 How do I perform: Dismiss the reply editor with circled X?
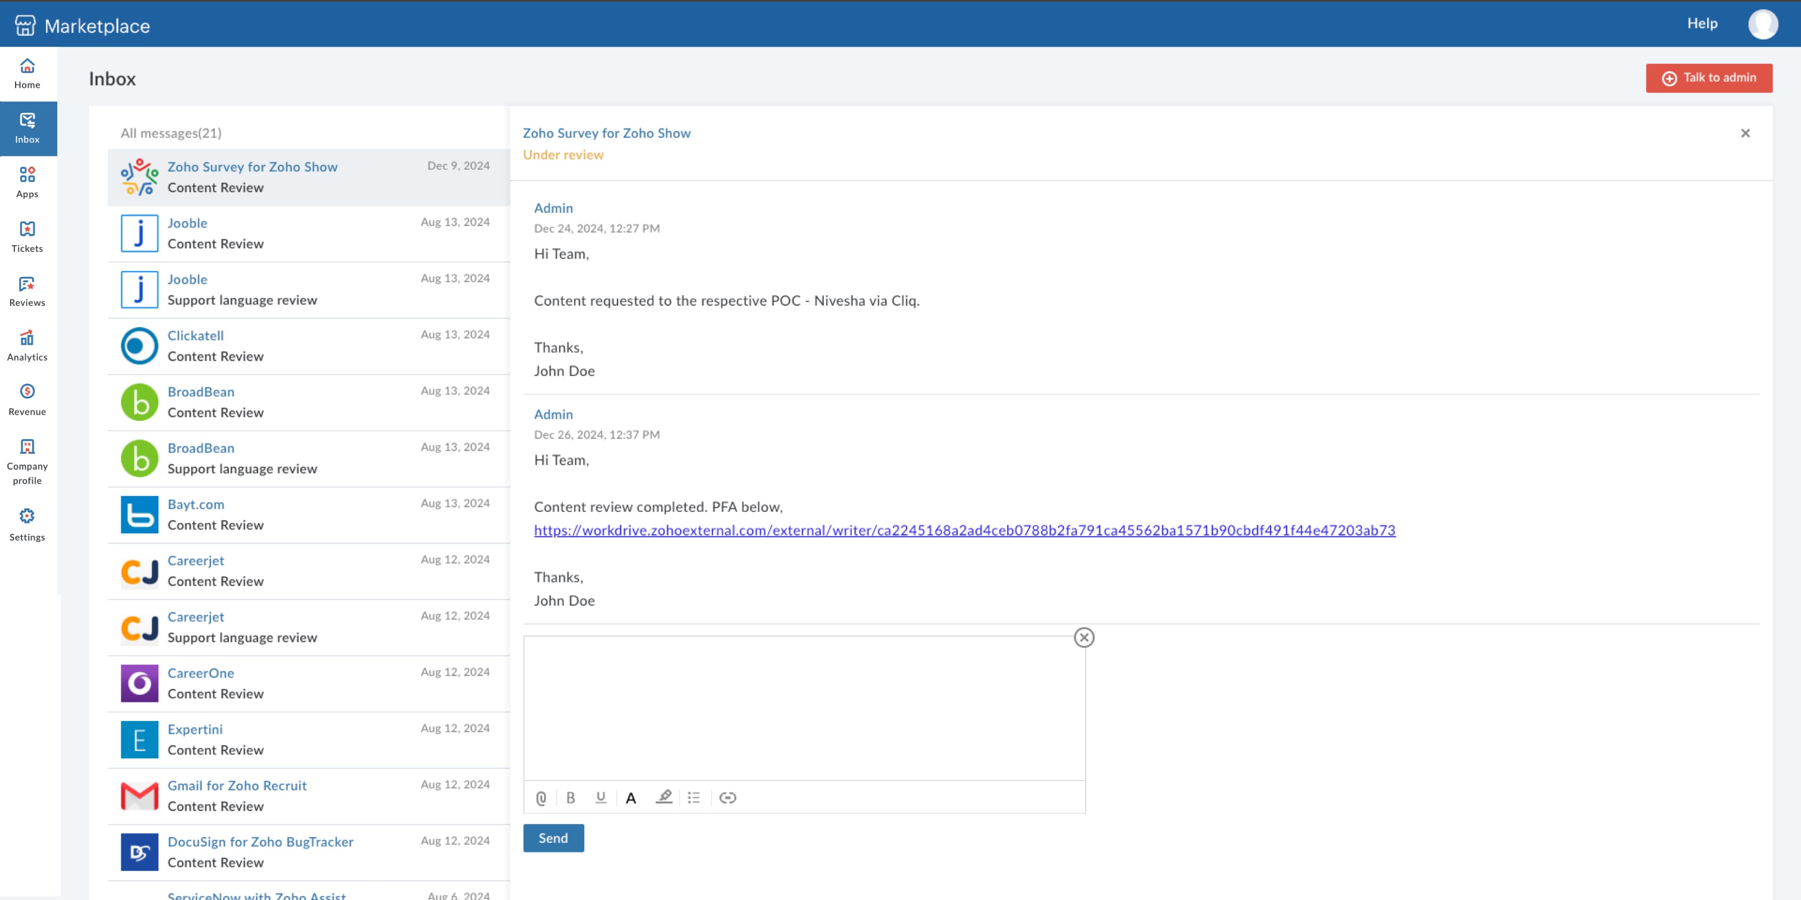[1084, 637]
